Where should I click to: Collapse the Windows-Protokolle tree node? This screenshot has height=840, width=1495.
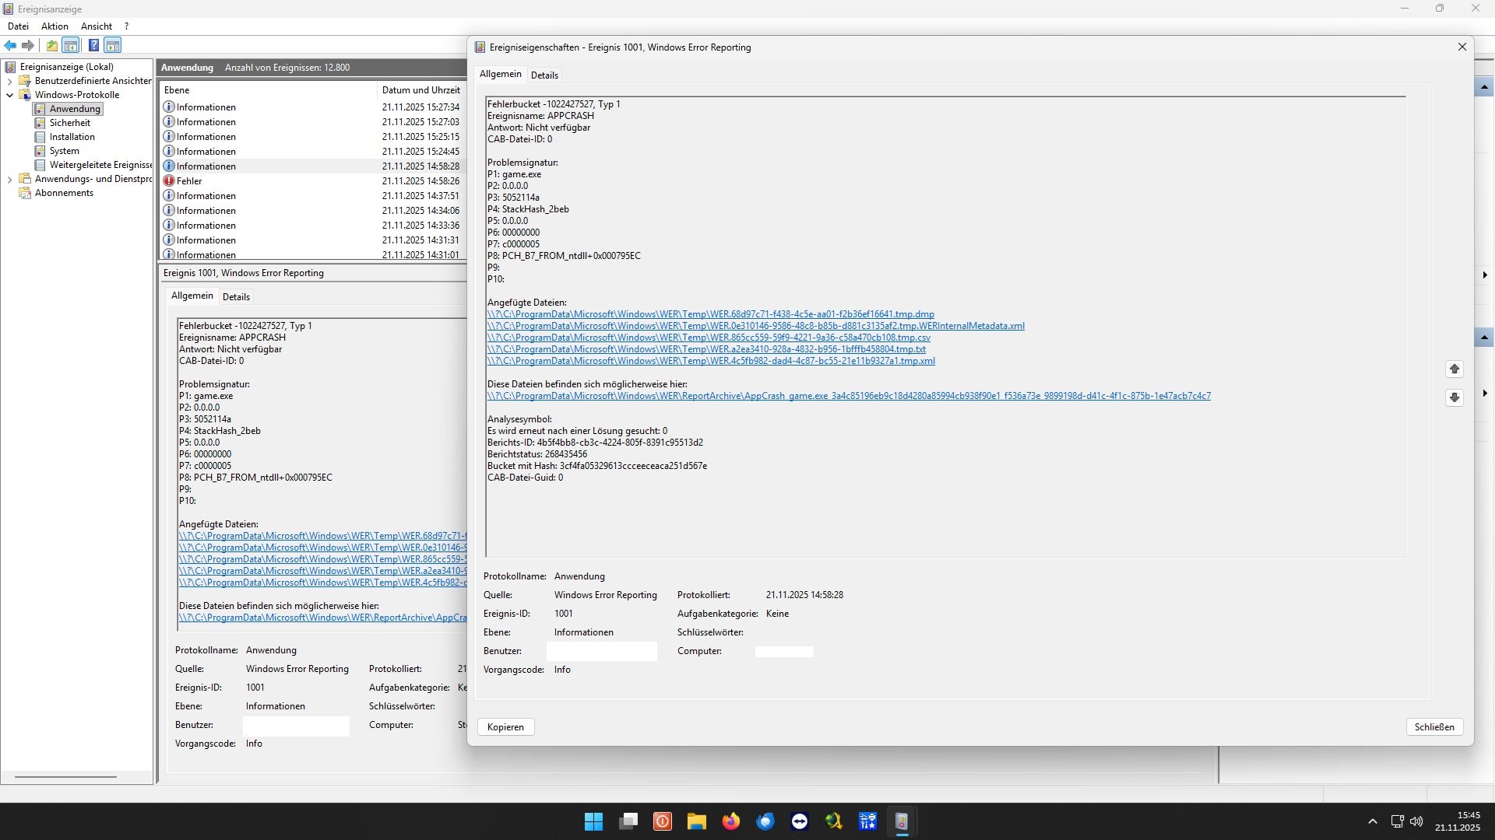pyautogui.click(x=9, y=95)
